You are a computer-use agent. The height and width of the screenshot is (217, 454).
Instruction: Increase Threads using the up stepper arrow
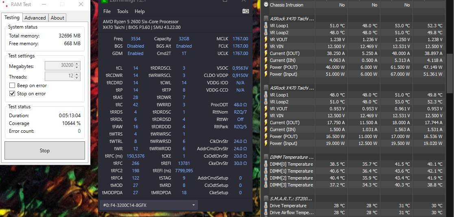77,75
